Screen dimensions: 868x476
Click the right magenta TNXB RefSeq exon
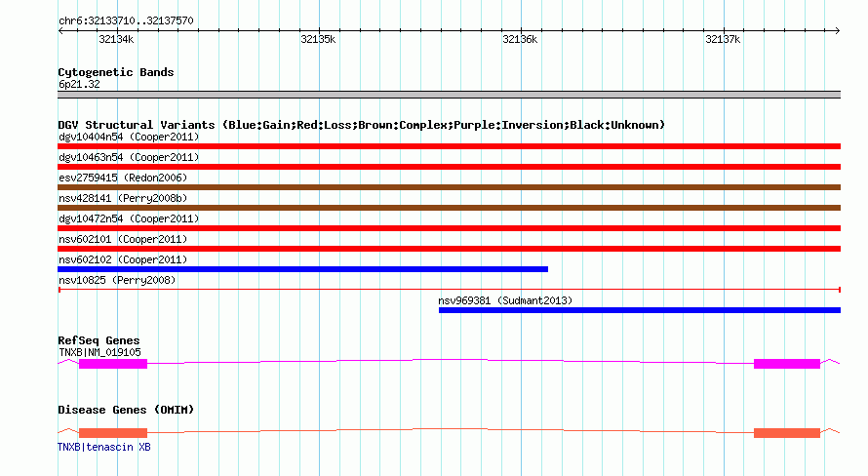point(787,364)
